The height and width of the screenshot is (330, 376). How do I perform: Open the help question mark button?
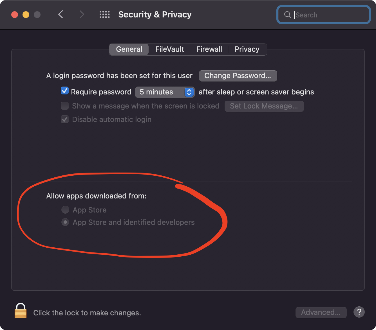point(359,312)
